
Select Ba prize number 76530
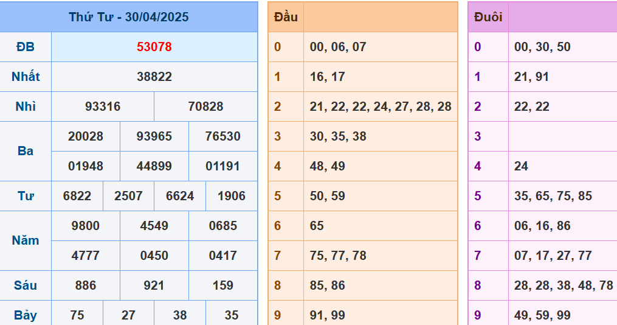tap(222, 136)
